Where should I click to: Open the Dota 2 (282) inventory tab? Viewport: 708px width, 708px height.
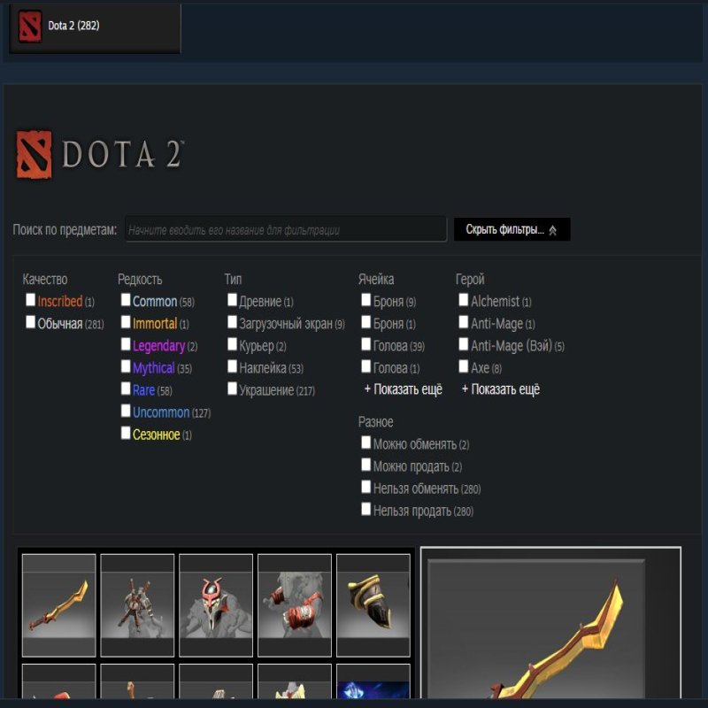coord(95,28)
